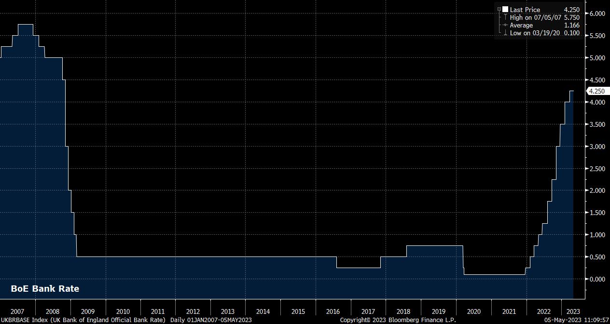Click the Average value 1.166 in legend
Viewport: 610px width, 324px height.
(572, 25)
